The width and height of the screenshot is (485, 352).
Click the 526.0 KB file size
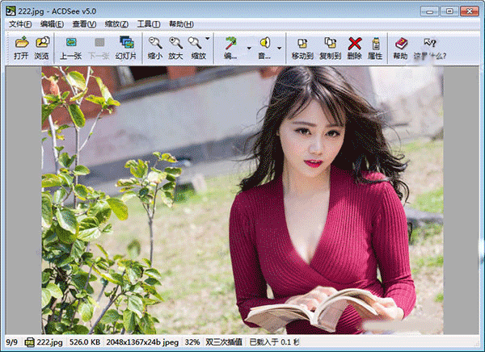(x=85, y=342)
